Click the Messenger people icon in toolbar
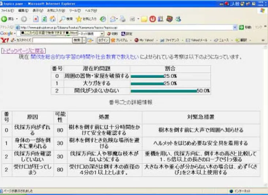 pyautogui.click(x=178, y=19)
